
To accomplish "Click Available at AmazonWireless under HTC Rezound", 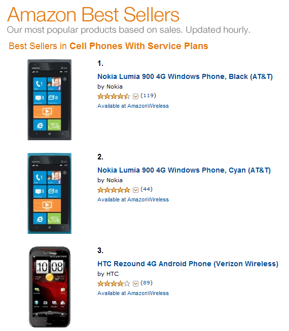I will [133, 293].
